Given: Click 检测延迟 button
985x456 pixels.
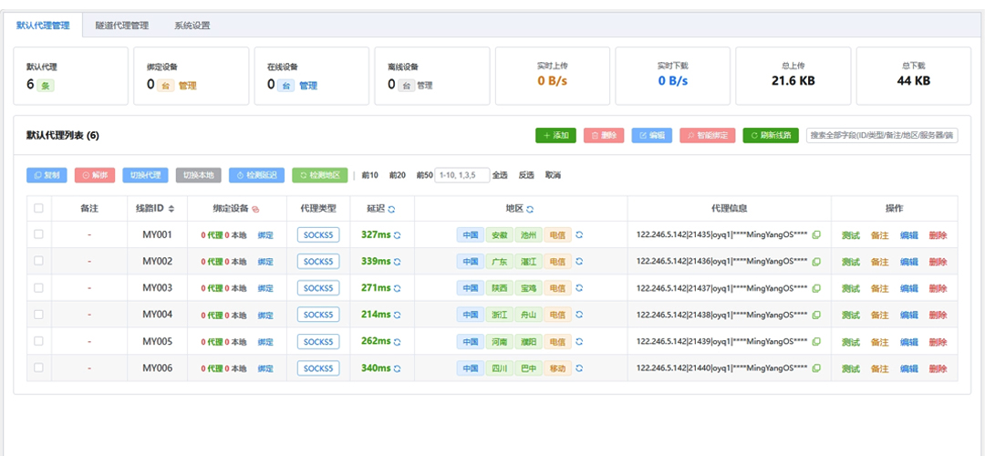Looking at the screenshot, I should coord(257,175).
